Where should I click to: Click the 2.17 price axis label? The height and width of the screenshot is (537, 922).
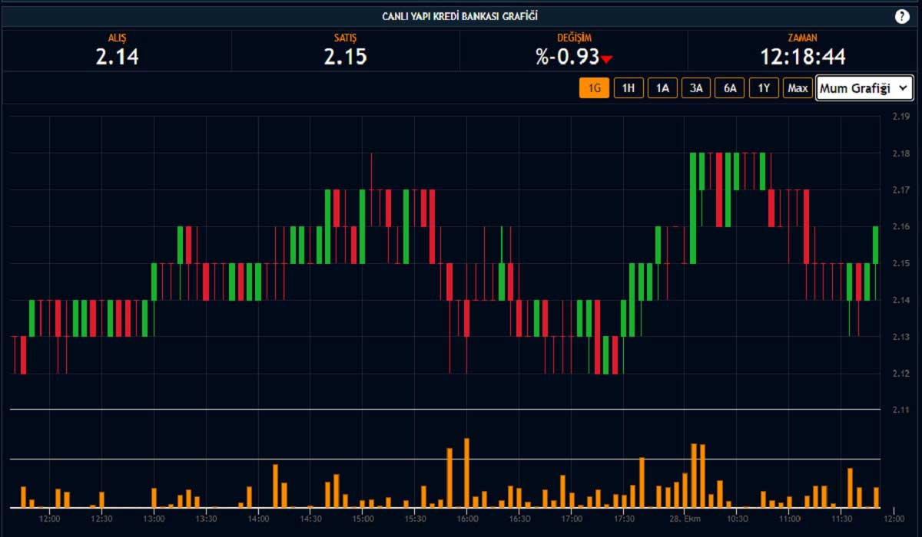click(900, 189)
